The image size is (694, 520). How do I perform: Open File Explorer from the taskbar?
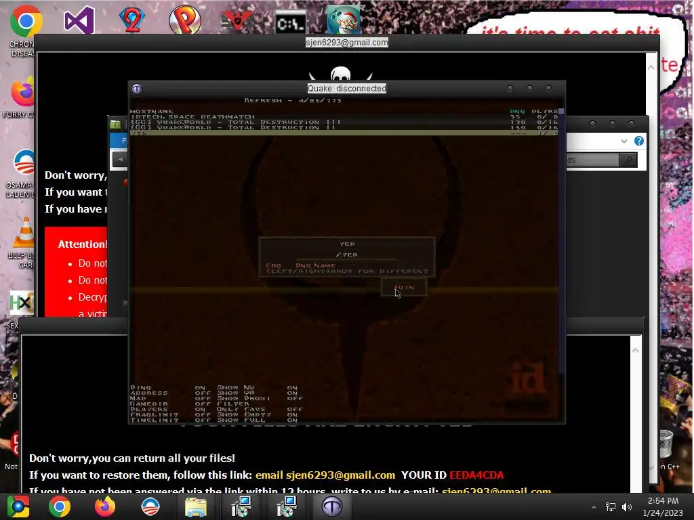point(196,508)
